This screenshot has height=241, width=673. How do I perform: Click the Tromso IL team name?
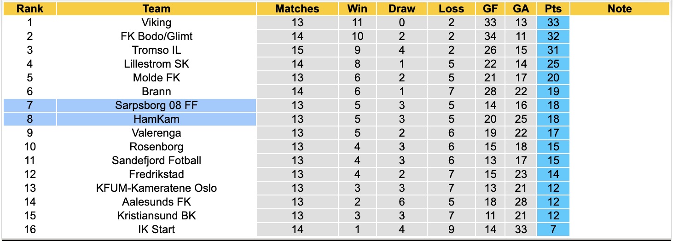tap(157, 50)
